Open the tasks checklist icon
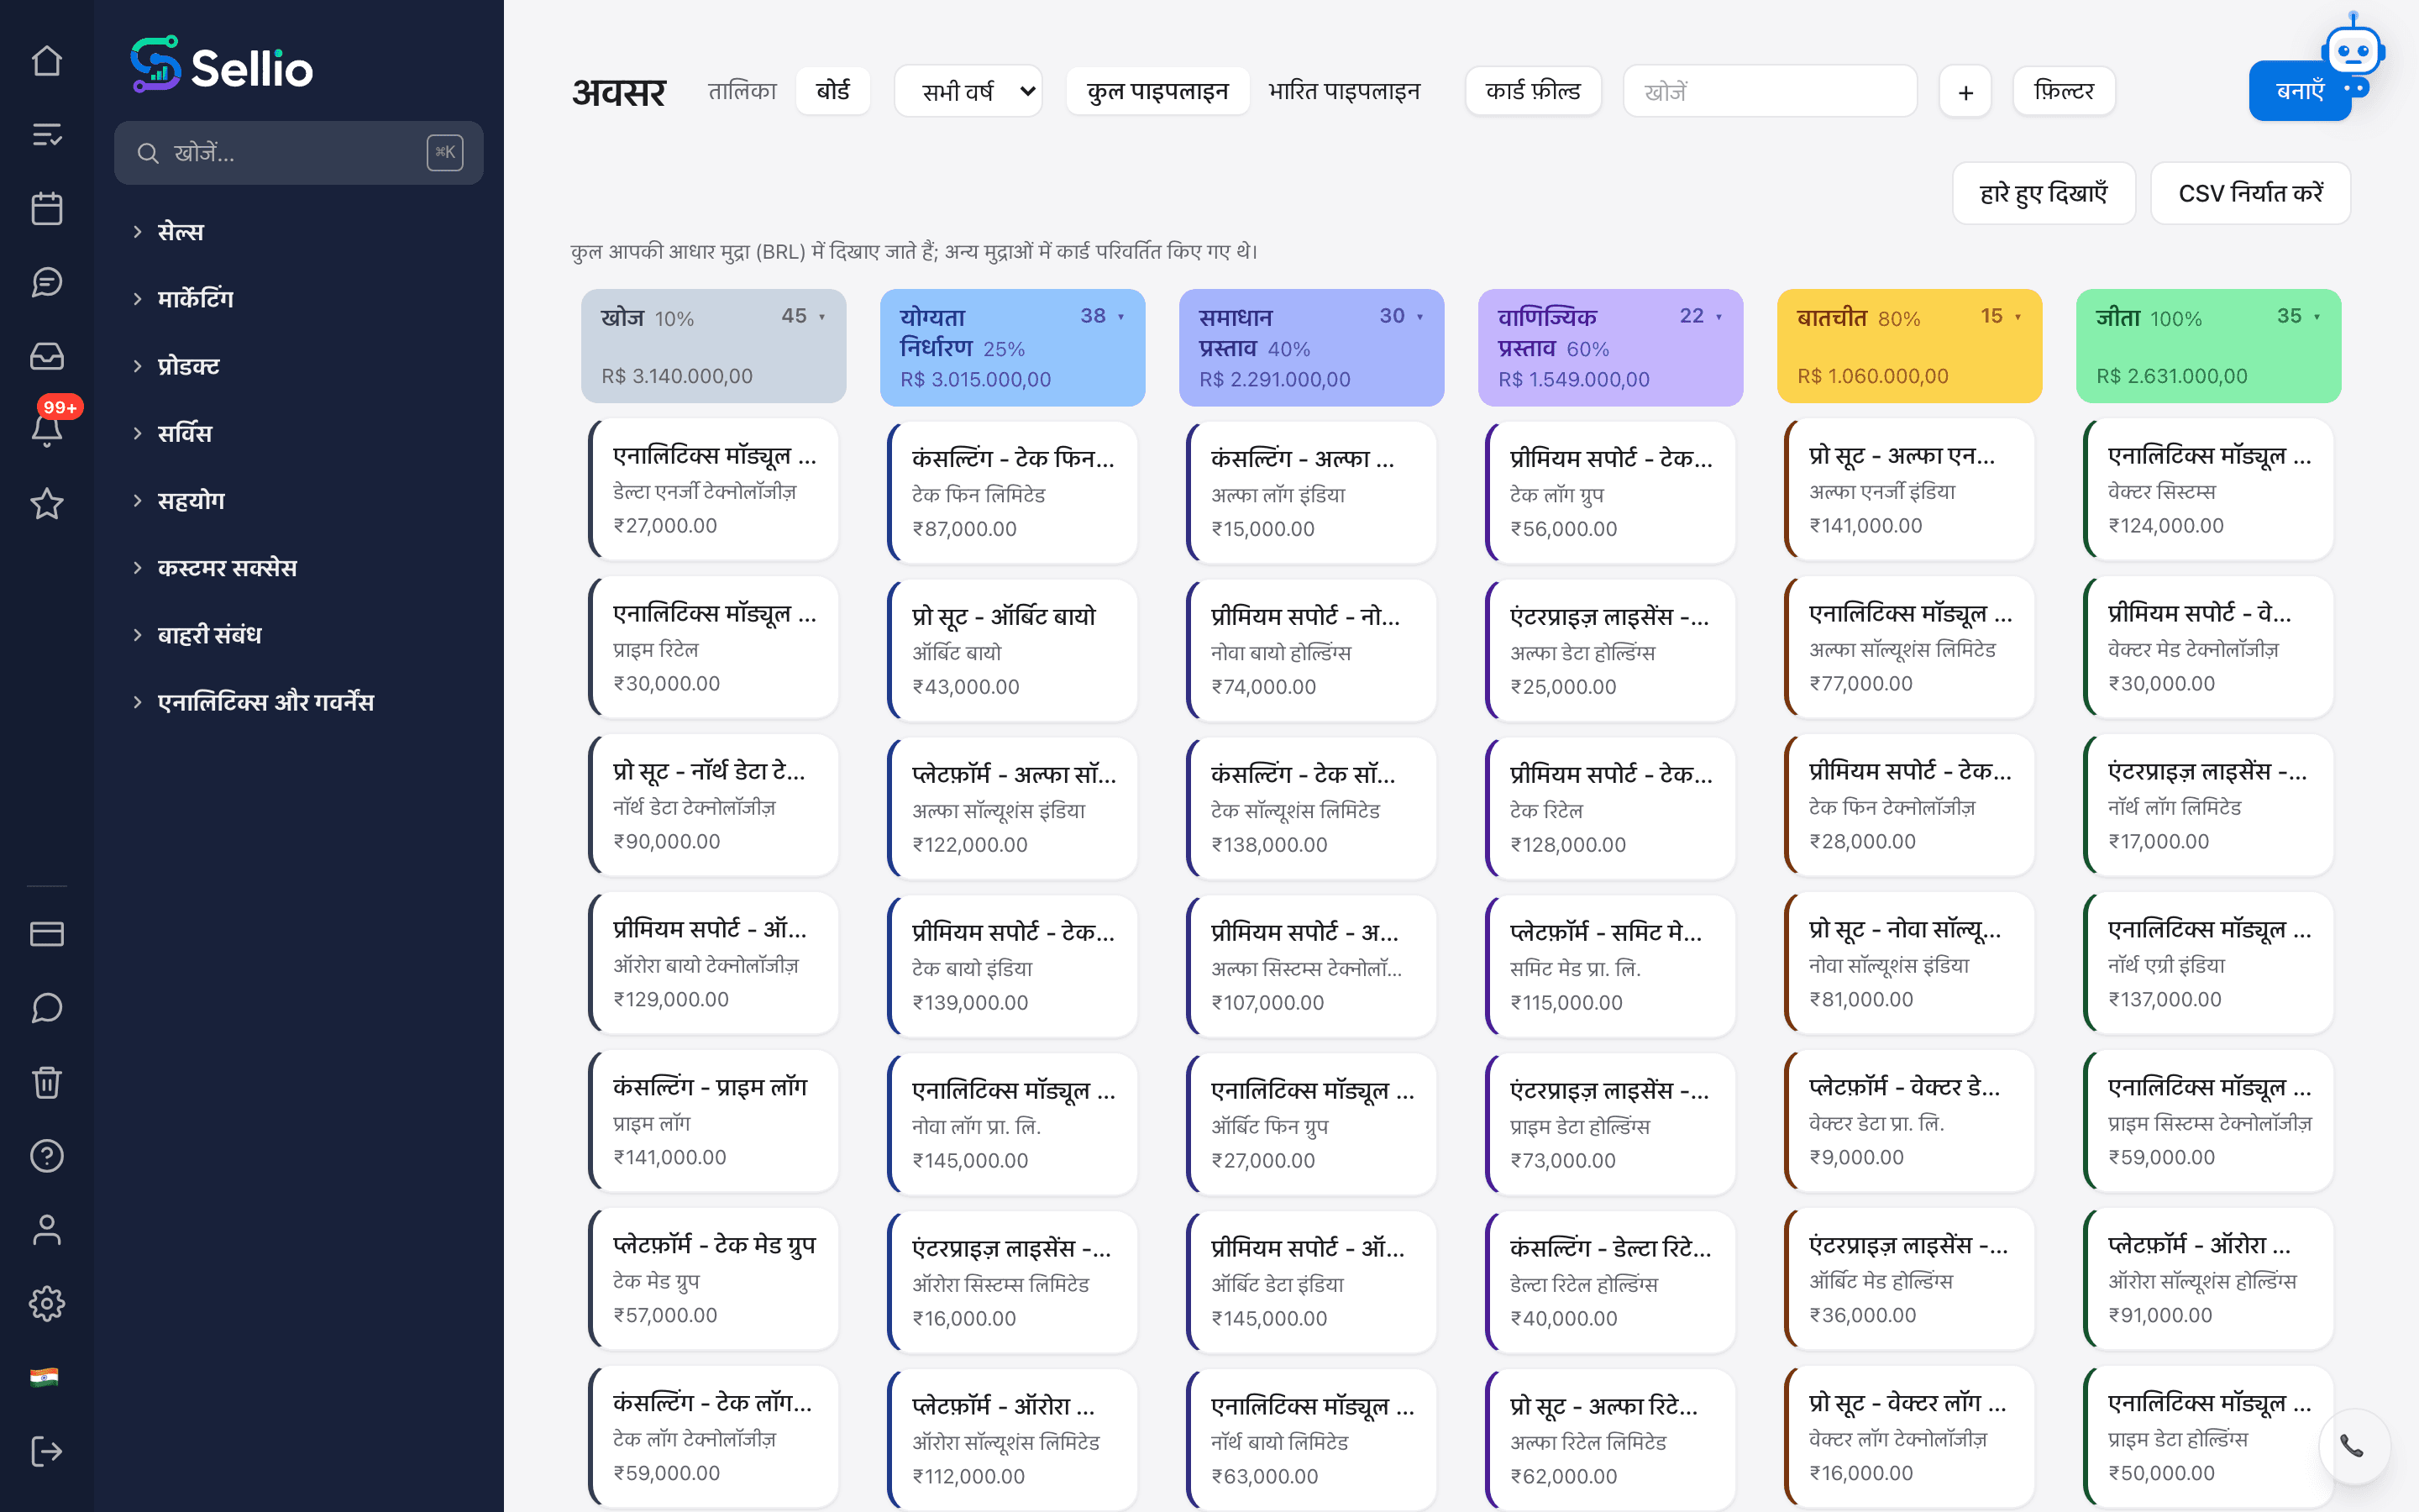Image resolution: width=2419 pixels, height=1512 pixels. (47, 135)
